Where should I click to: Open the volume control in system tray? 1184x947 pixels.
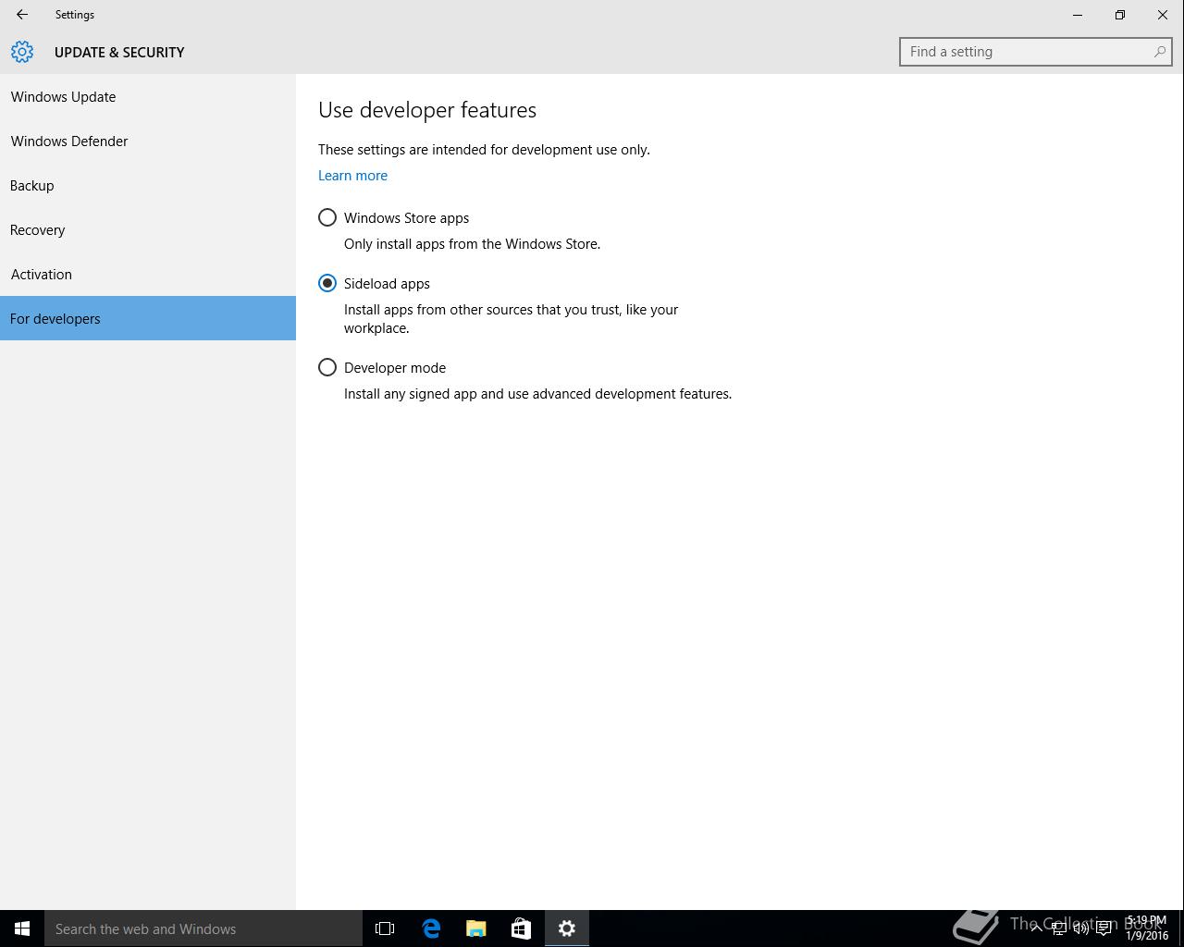point(1080,929)
